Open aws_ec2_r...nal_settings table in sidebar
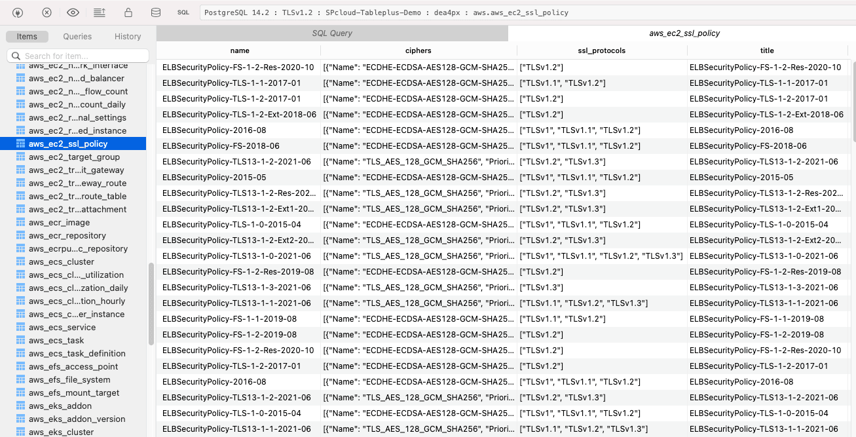 77,118
